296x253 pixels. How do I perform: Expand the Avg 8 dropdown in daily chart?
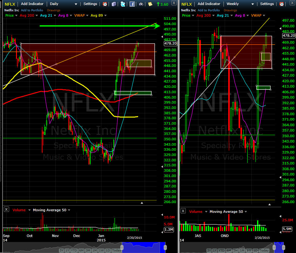click(x=71, y=15)
